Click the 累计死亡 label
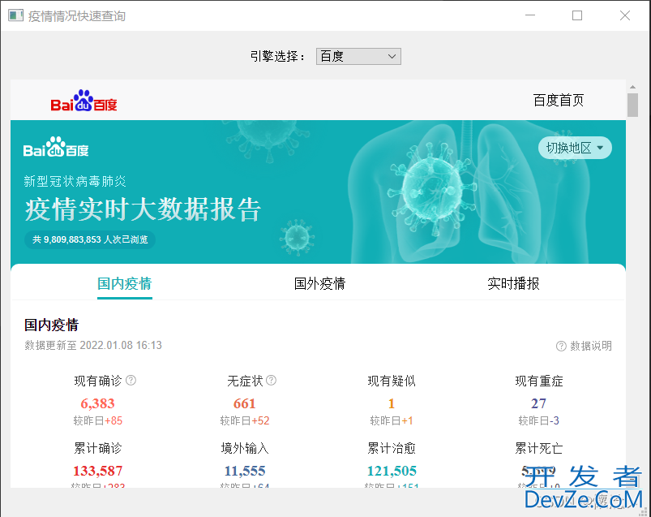 pyautogui.click(x=538, y=448)
